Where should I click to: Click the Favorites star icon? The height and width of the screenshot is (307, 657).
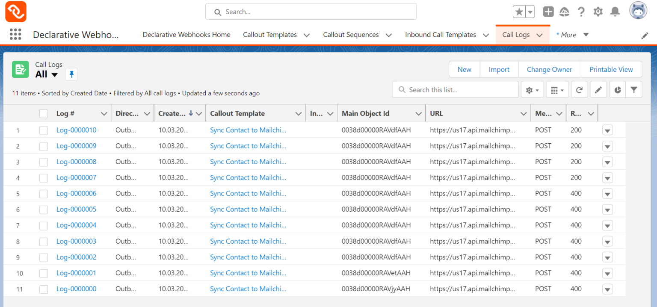(519, 12)
